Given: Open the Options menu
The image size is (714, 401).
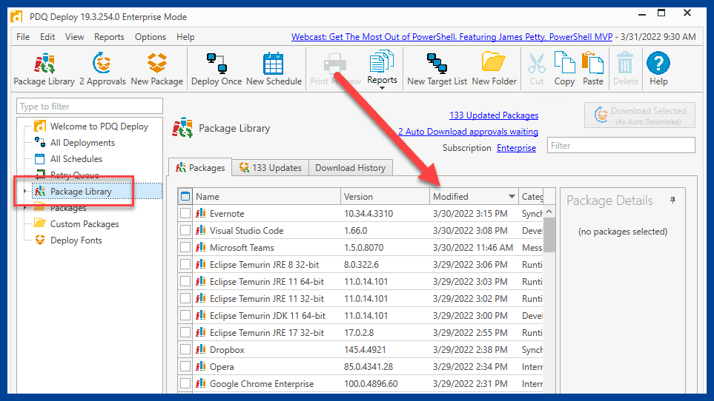Looking at the screenshot, I should coord(151,37).
